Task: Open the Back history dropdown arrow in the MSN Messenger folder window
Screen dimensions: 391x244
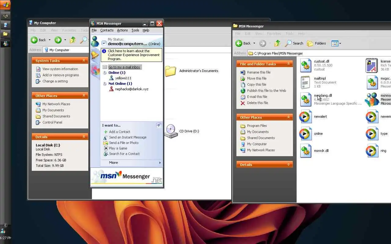Action: (x=254, y=43)
